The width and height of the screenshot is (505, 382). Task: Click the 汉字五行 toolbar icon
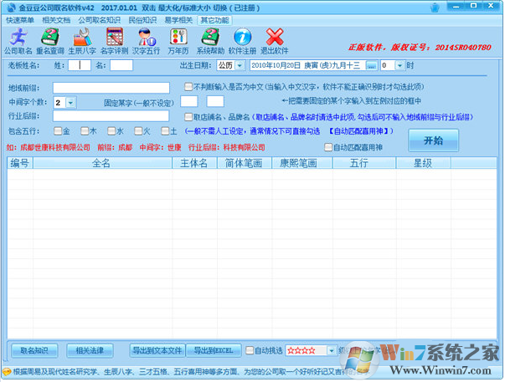point(147,38)
